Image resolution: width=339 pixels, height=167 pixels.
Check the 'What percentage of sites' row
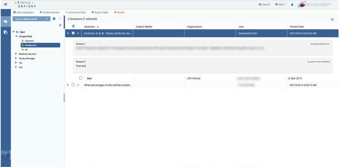coord(73,85)
